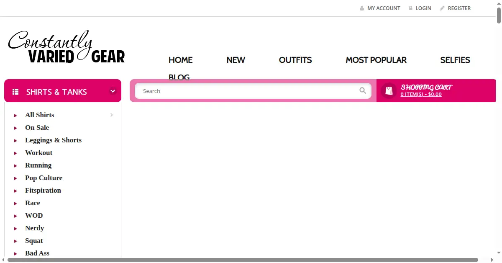The image size is (502, 263).
Task: Click the Register pencil icon
Action: point(442,8)
